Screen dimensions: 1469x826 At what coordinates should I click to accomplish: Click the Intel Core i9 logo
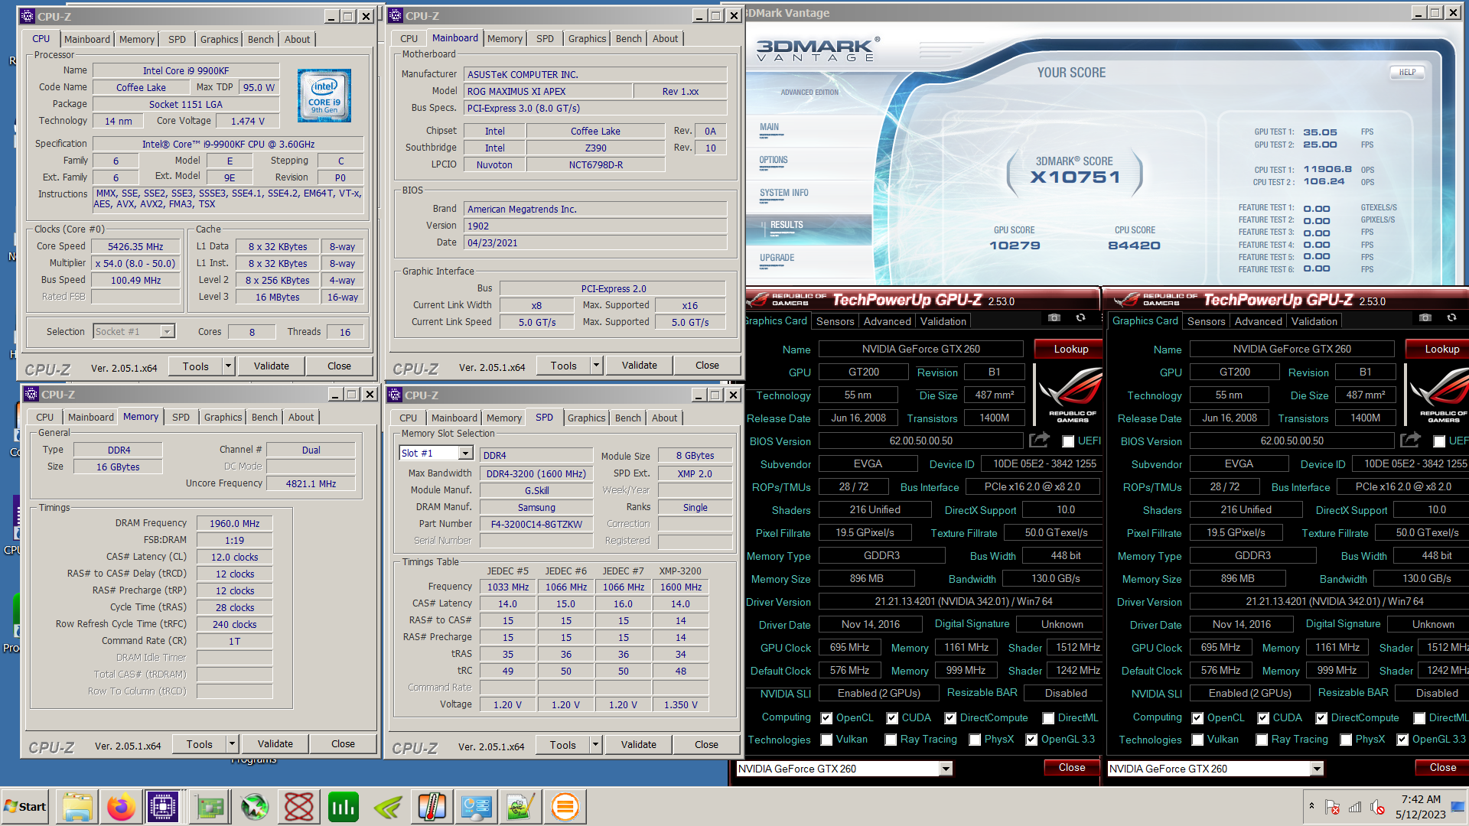[324, 96]
